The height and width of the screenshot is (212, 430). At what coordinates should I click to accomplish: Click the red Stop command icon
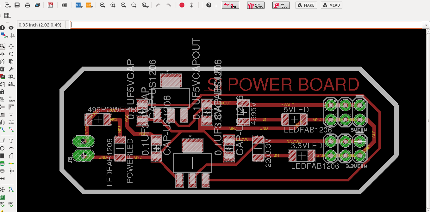(182, 5)
